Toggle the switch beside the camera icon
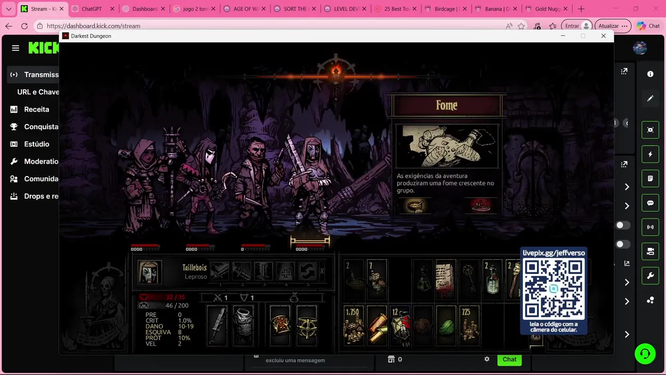666x375 pixels. (623, 244)
